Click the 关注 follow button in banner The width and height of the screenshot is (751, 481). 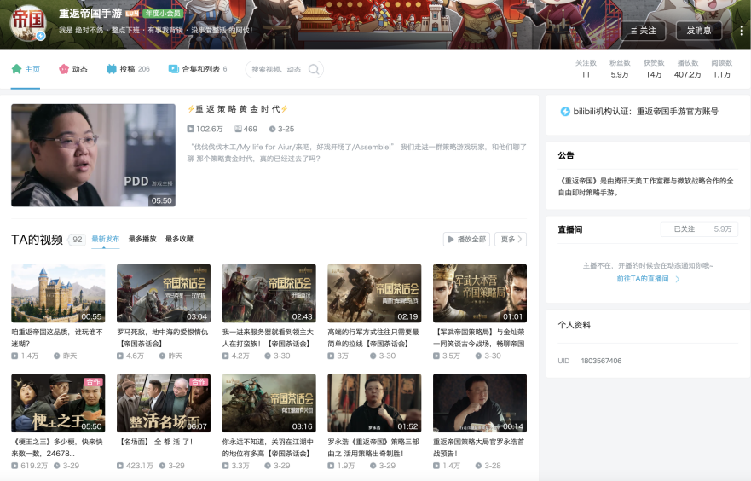tap(644, 31)
